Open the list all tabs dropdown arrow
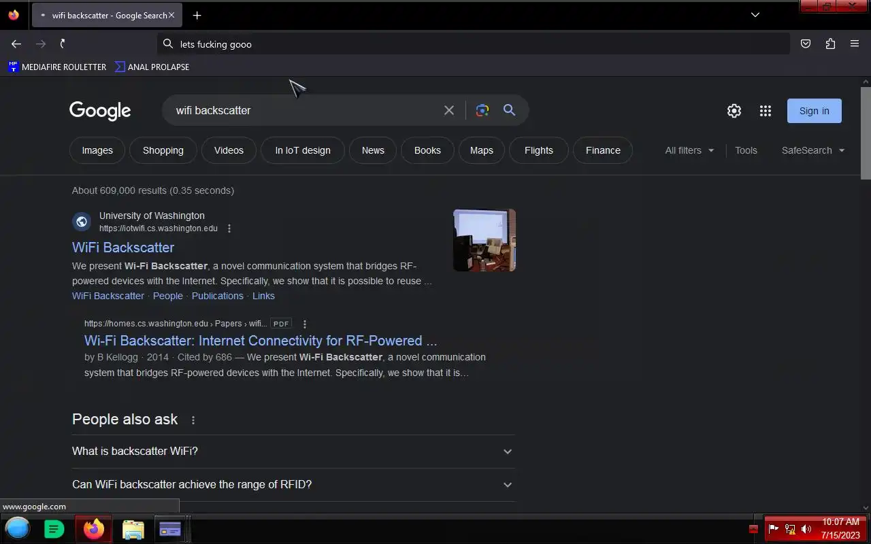 pyautogui.click(x=755, y=15)
